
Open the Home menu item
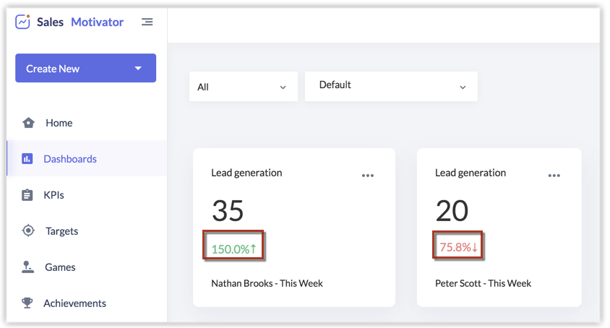point(59,123)
